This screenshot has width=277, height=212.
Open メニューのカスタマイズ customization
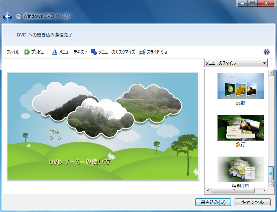click(113, 52)
